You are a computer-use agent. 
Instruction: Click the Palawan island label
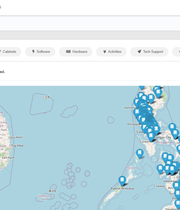click(131, 168)
